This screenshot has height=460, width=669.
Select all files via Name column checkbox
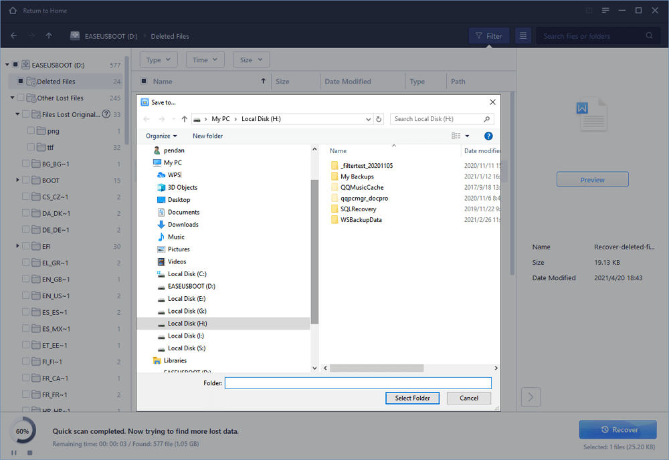point(143,81)
